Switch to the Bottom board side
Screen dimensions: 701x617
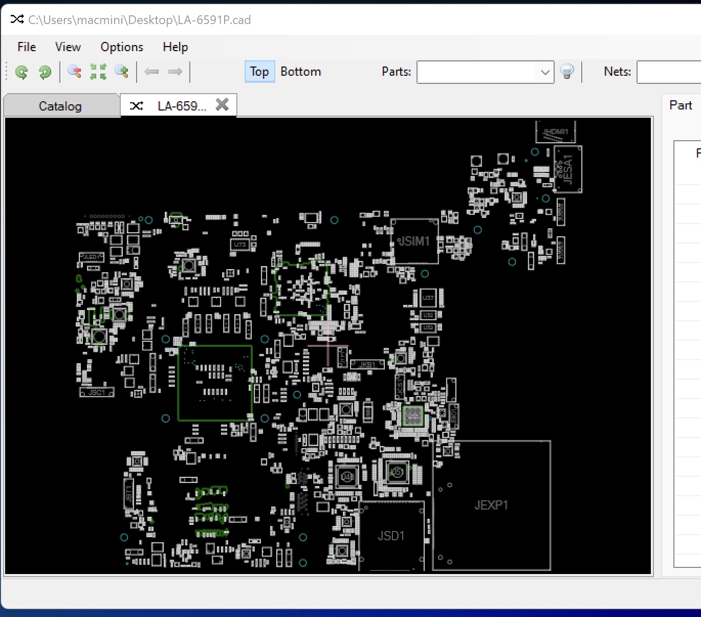pos(301,72)
